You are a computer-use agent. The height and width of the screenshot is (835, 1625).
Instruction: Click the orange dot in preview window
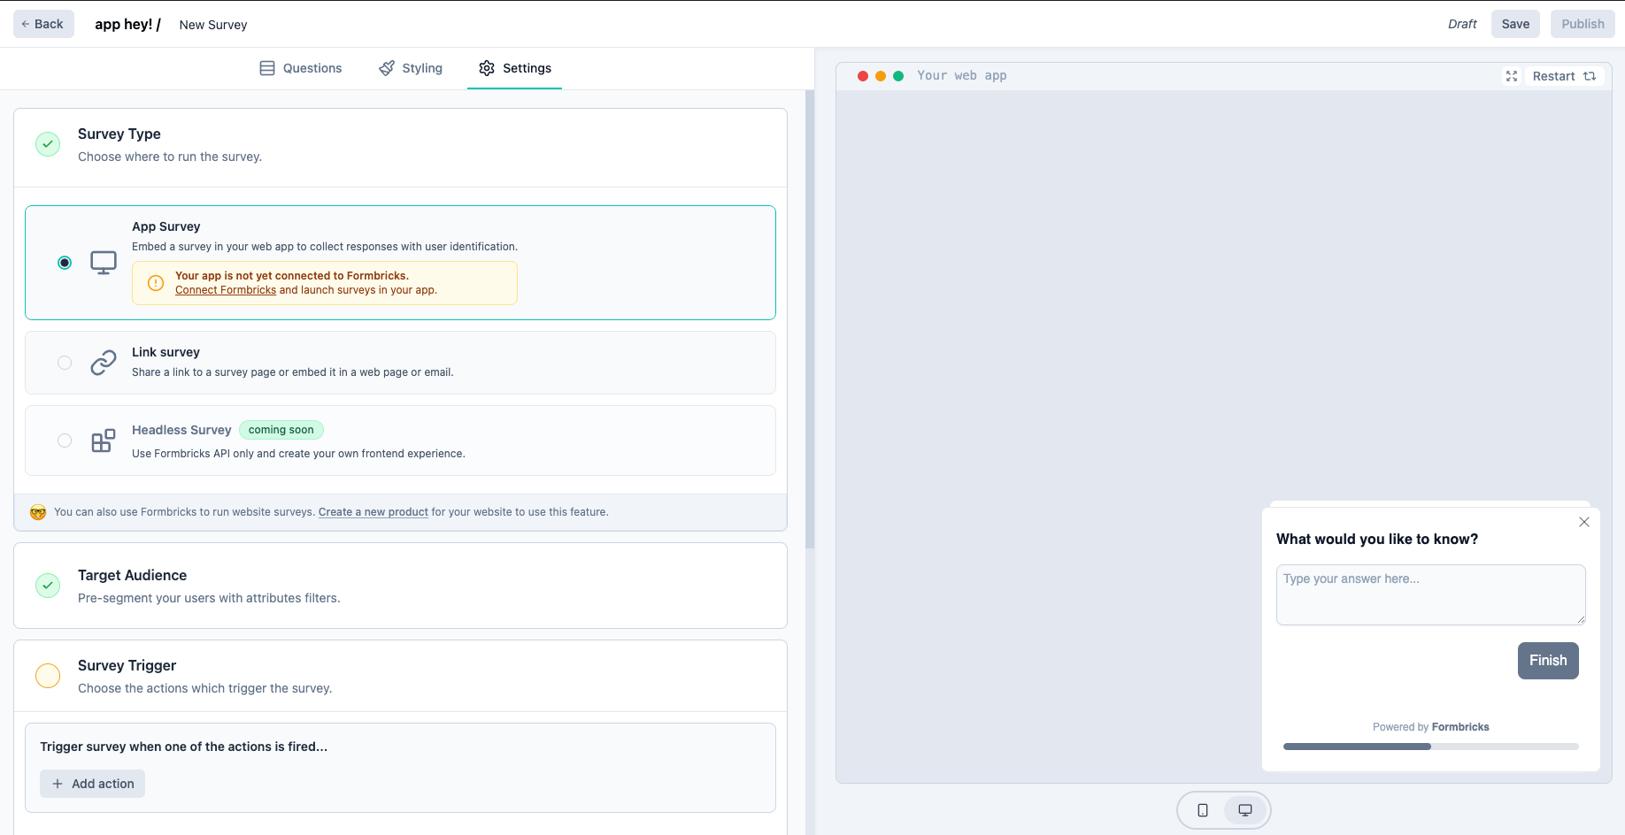881,76
